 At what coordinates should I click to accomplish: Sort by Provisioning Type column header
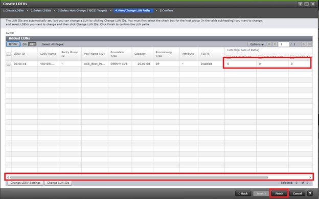166,54
